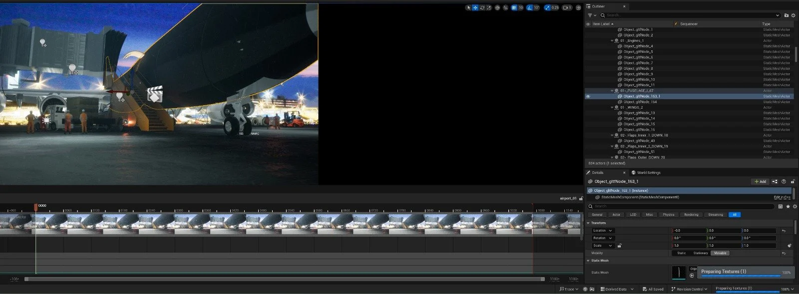Open the grid snap value 10 menu

coord(521,7)
